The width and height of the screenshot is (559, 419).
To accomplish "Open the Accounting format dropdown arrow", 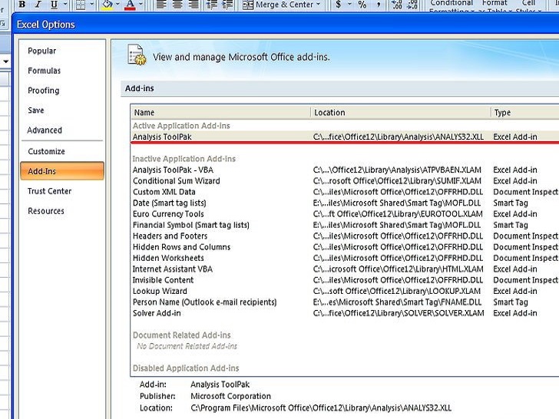I will (x=349, y=5).
